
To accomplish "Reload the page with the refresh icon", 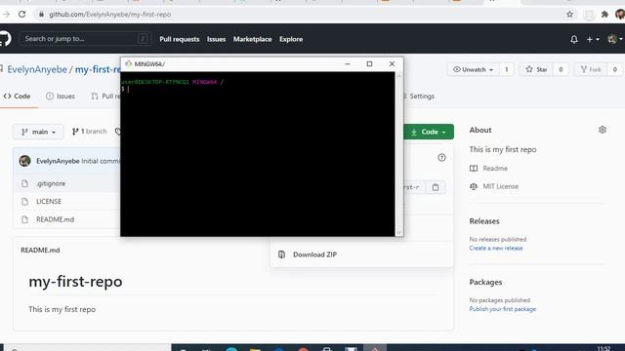I will coord(21,15).
